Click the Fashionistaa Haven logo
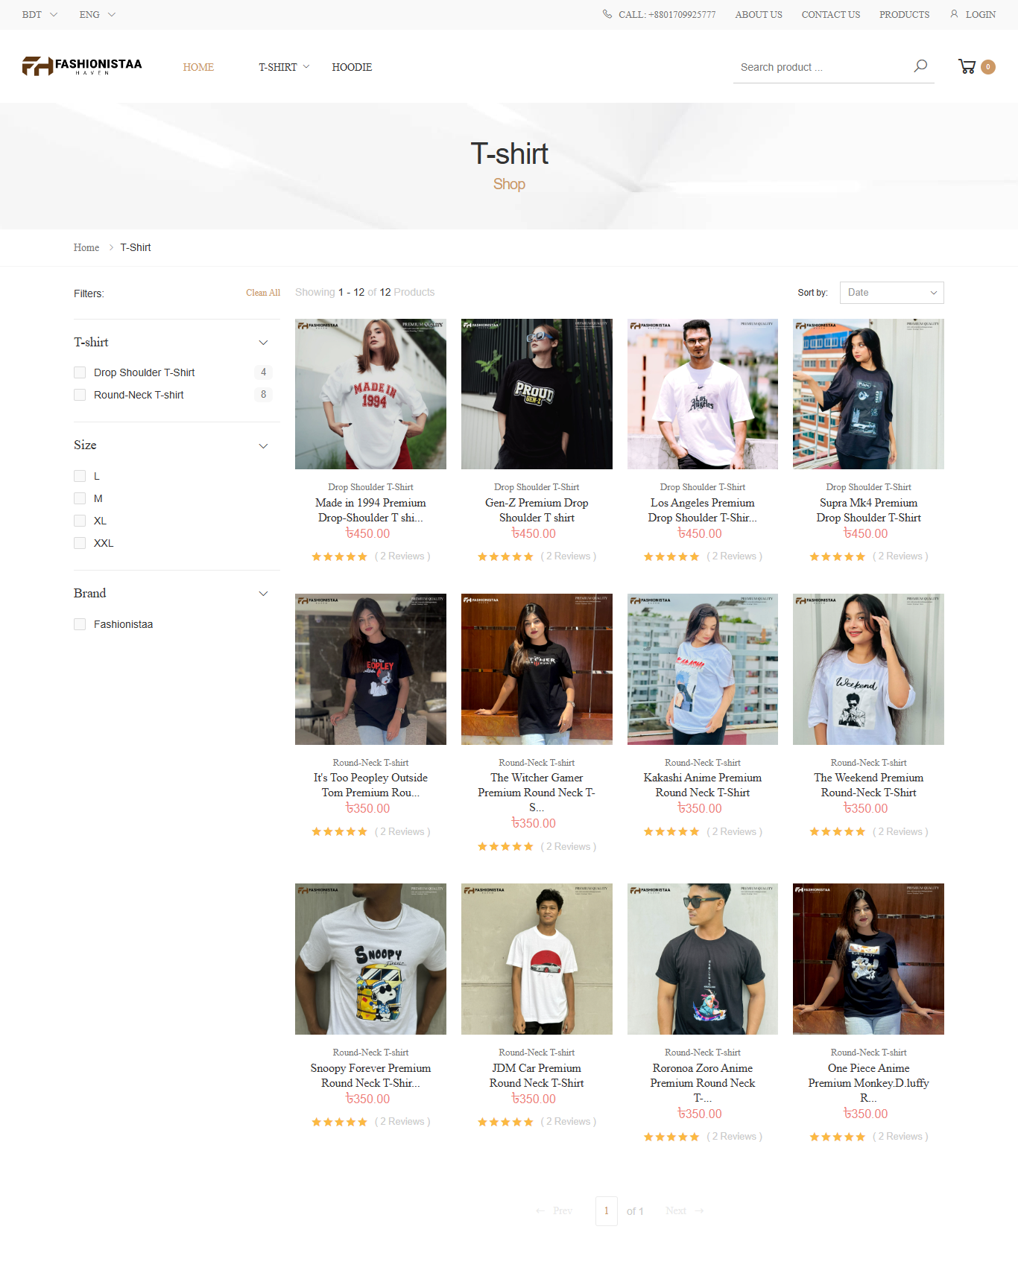Viewport: 1018px width, 1276px height. pos(82,66)
